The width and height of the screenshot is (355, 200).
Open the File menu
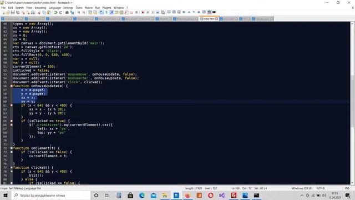(3, 8)
